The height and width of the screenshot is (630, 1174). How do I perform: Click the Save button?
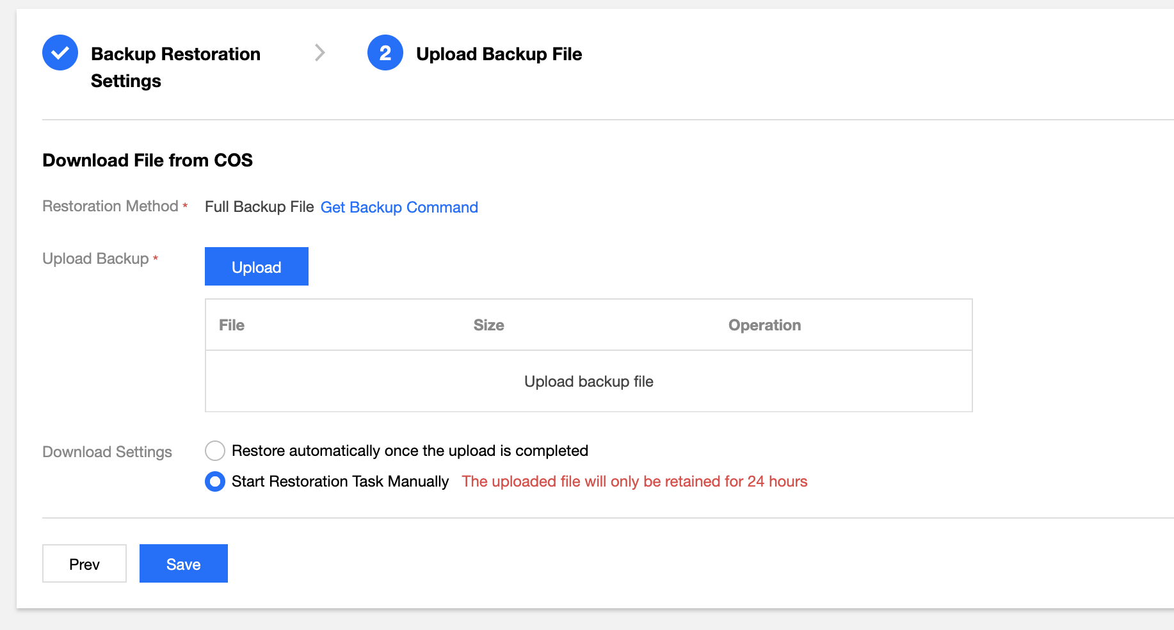pos(184,563)
